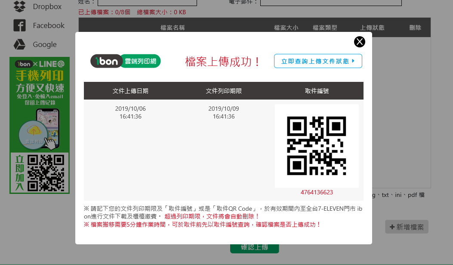Open the Facebook upload source

49,25
